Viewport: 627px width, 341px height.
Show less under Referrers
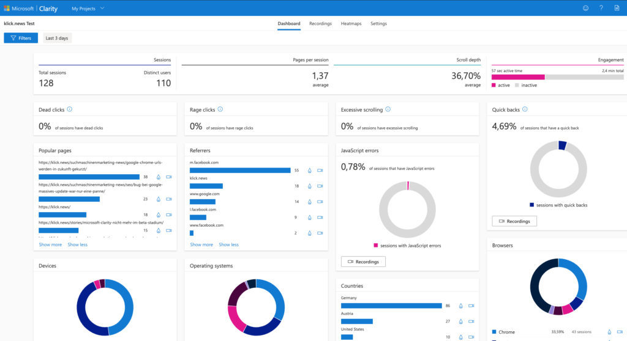tap(228, 244)
